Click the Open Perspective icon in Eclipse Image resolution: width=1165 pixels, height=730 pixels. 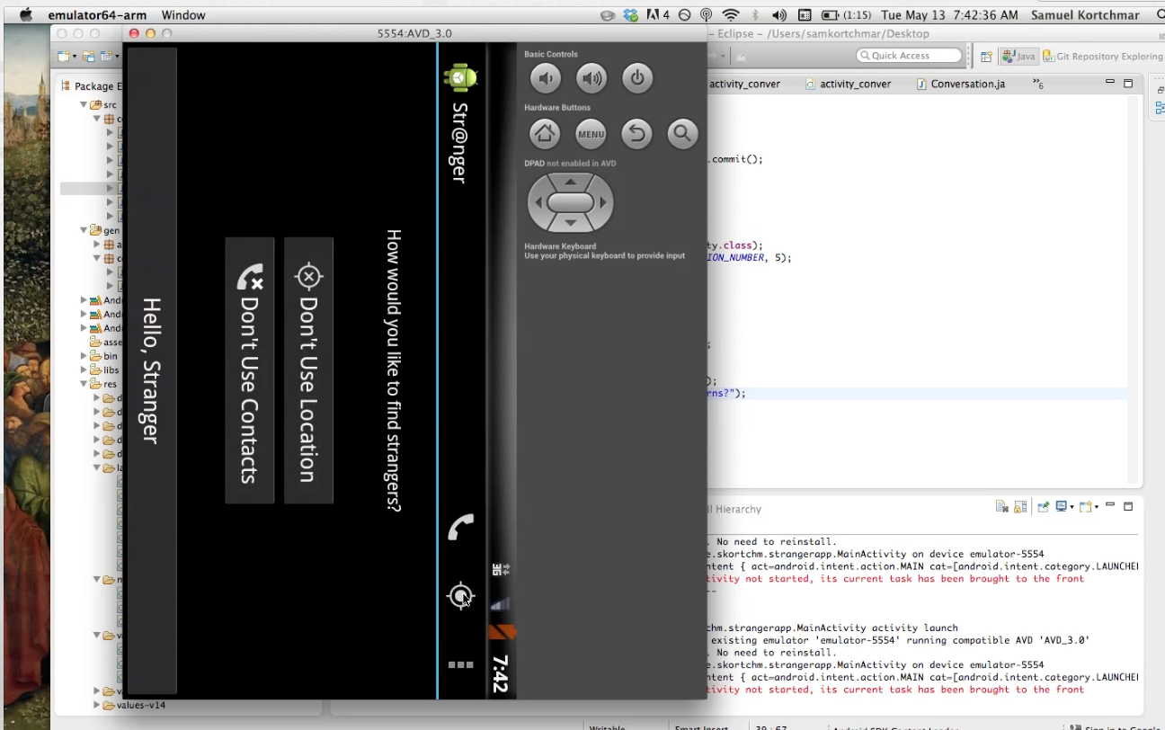pyautogui.click(x=986, y=56)
